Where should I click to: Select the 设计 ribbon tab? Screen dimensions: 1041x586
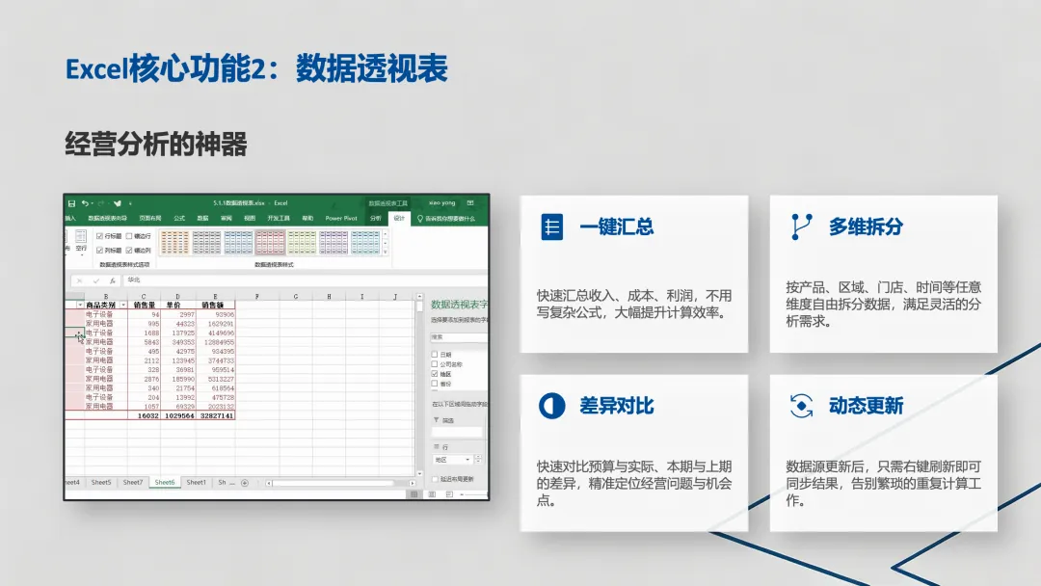click(x=399, y=219)
